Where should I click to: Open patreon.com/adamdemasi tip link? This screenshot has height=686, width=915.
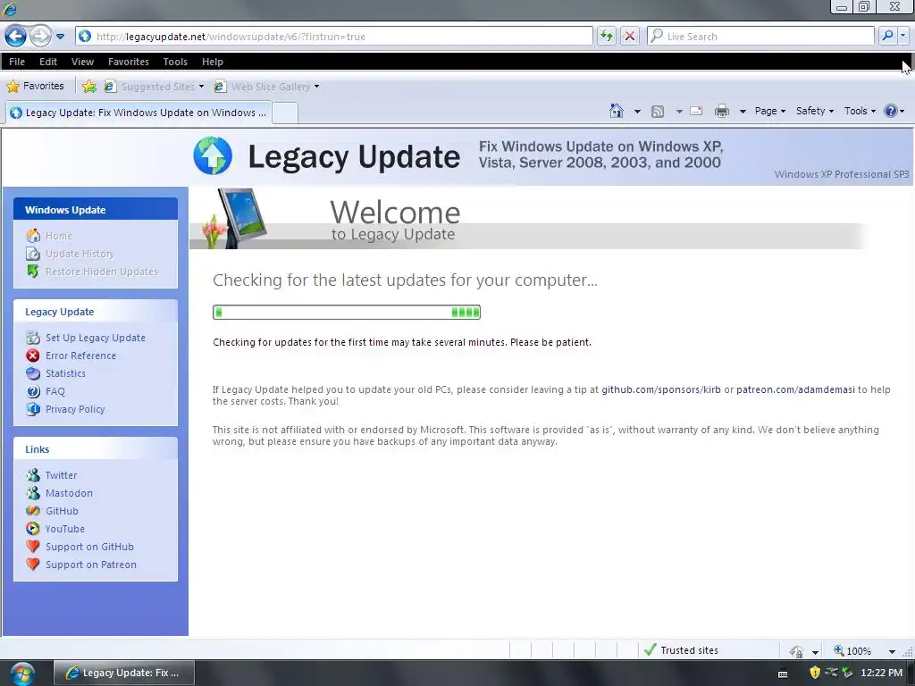coord(795,389)
